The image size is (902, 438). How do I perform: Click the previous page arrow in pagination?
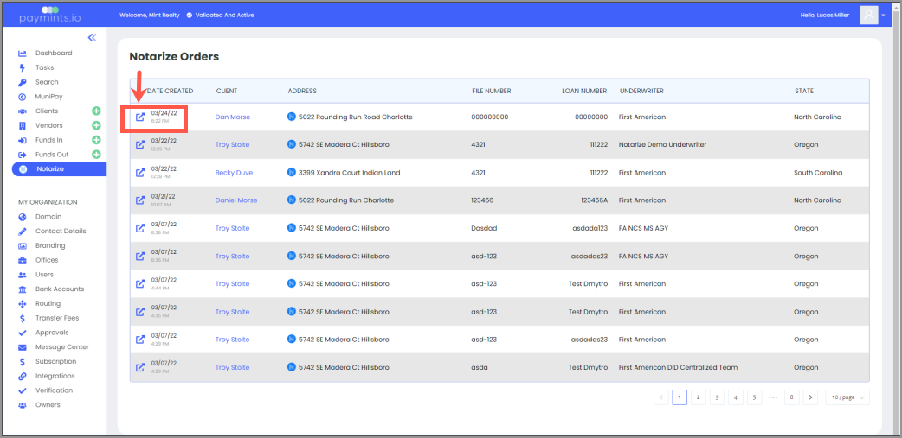pyautogui.click(x=661, y=397)
